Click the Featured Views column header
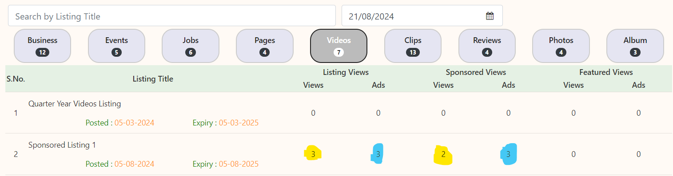 [606, 72]
